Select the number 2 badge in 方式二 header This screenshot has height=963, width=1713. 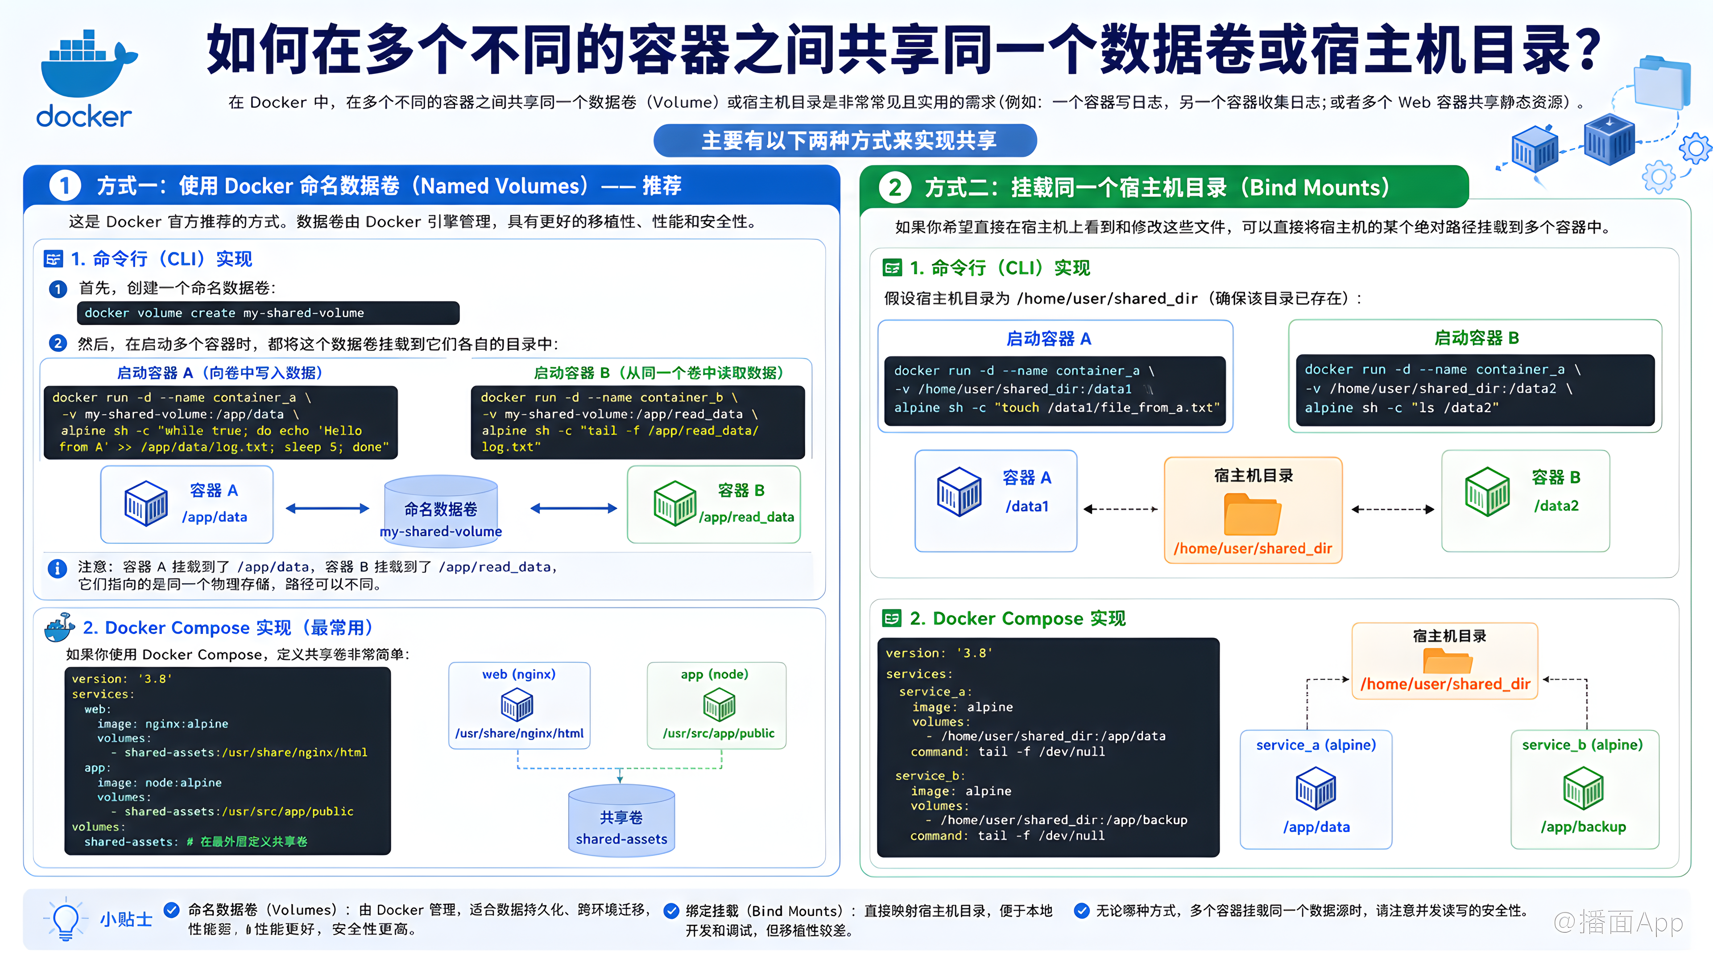pyautogui.click(x=895, y=187)
